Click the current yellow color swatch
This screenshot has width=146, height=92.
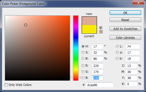click(89, 29)
